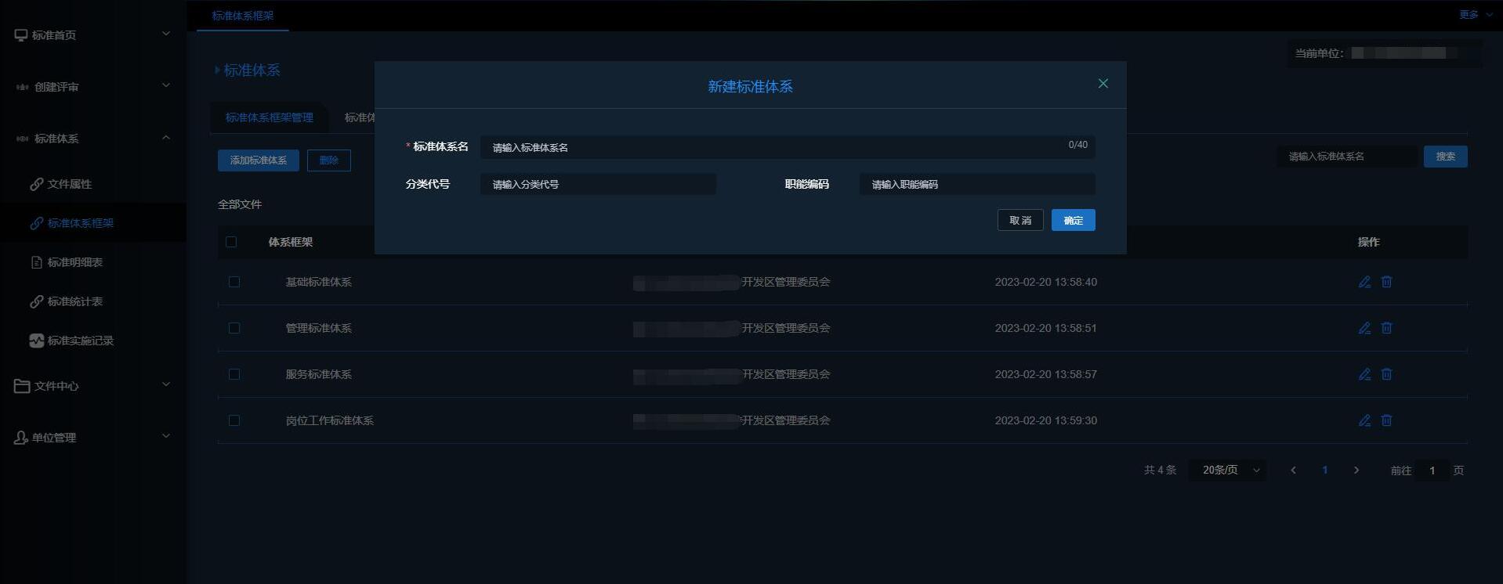Click the 基础标准体系 table cell
Screen dimensions: 1503x584
319,282
